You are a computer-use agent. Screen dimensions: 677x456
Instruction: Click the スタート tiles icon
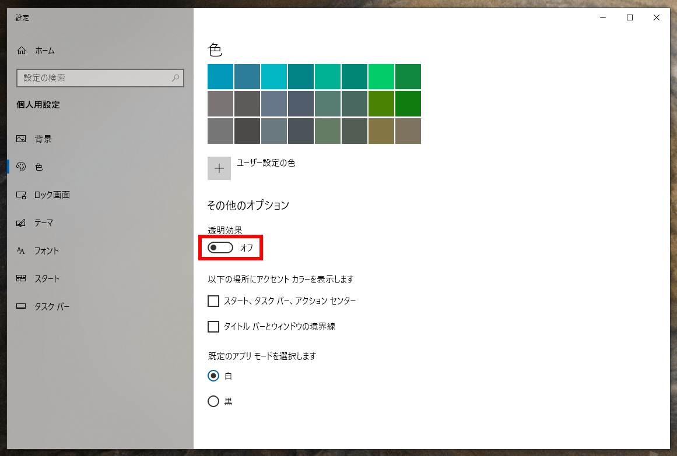[x=21, y=278]
